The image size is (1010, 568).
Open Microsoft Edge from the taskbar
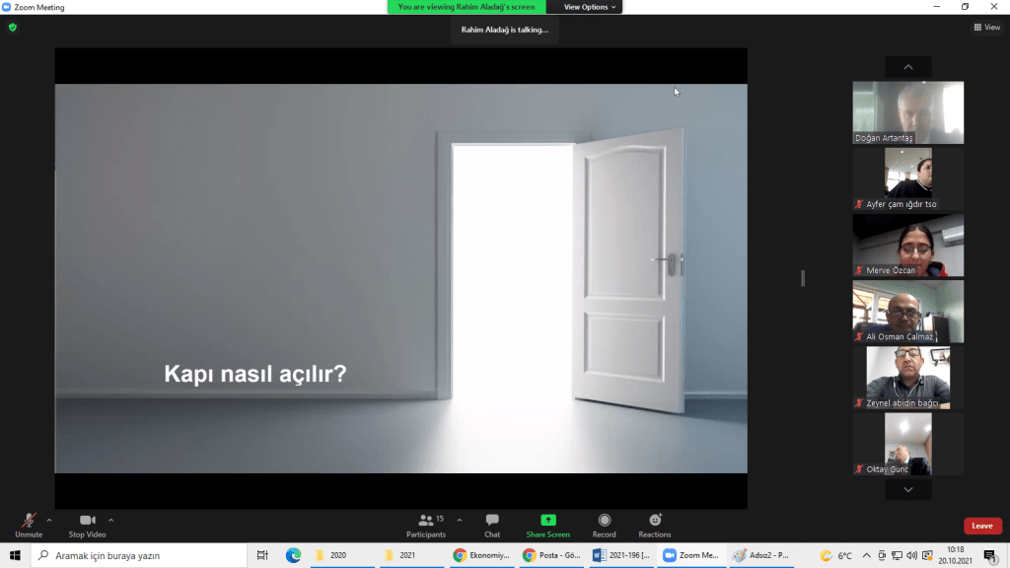pyautogui.click(x=293, y=555)
